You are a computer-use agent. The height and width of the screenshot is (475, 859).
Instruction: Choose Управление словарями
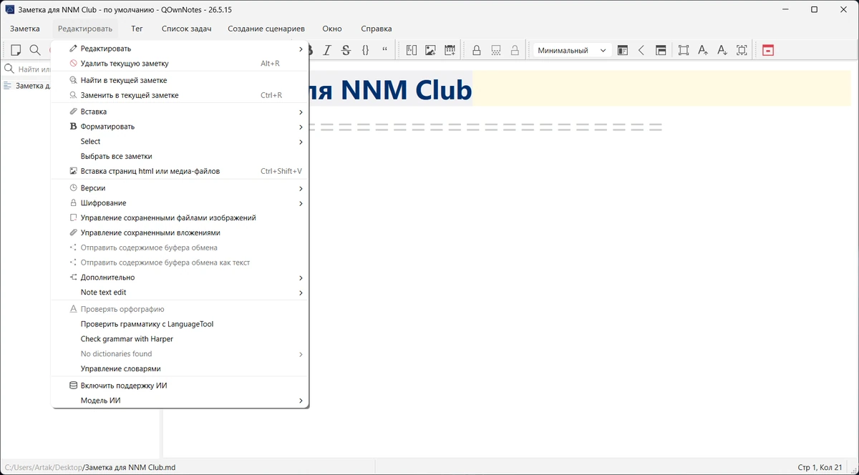[x=180, y=369]
